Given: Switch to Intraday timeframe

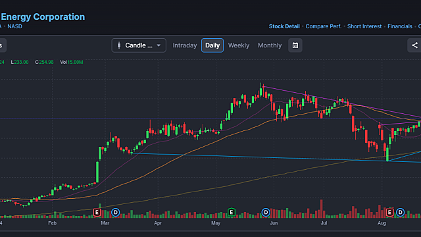Looking at the screenshot, I should (x=184, y=45).
